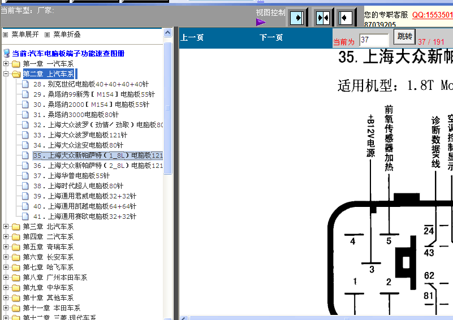Click the document horizontal scrollbar left arrow
The image size is (453, 320).
(184, 318)
